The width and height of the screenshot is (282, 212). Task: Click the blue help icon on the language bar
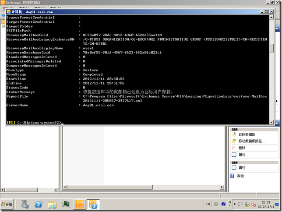223,204
